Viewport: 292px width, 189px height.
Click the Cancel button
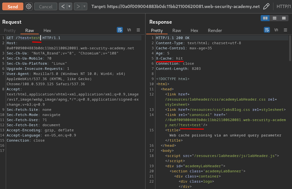[46, 6]
